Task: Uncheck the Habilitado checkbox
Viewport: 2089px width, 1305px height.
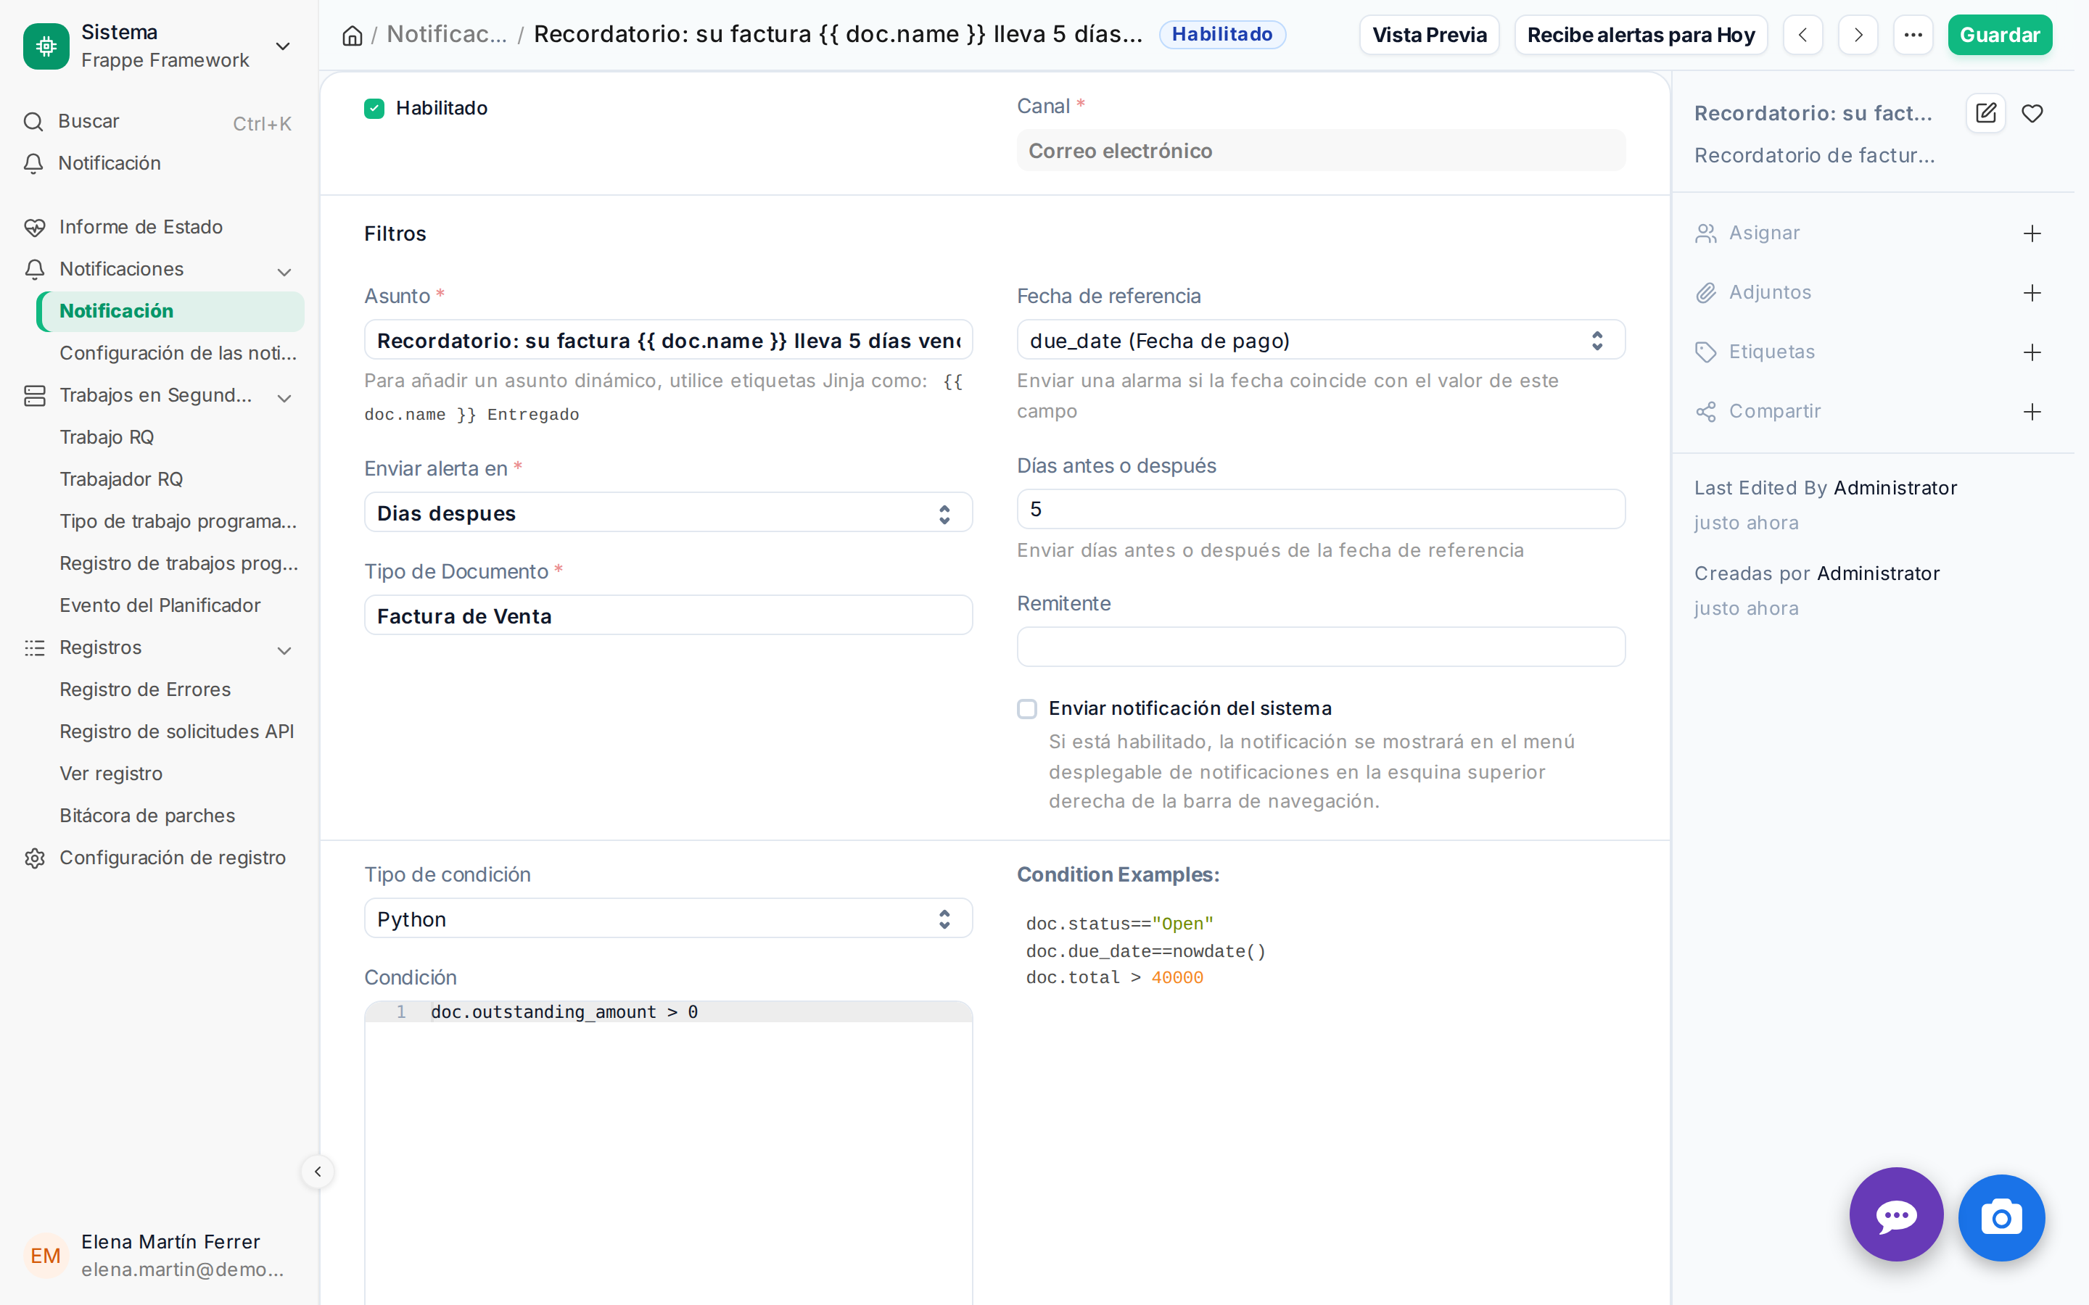Action: (374, 108)
